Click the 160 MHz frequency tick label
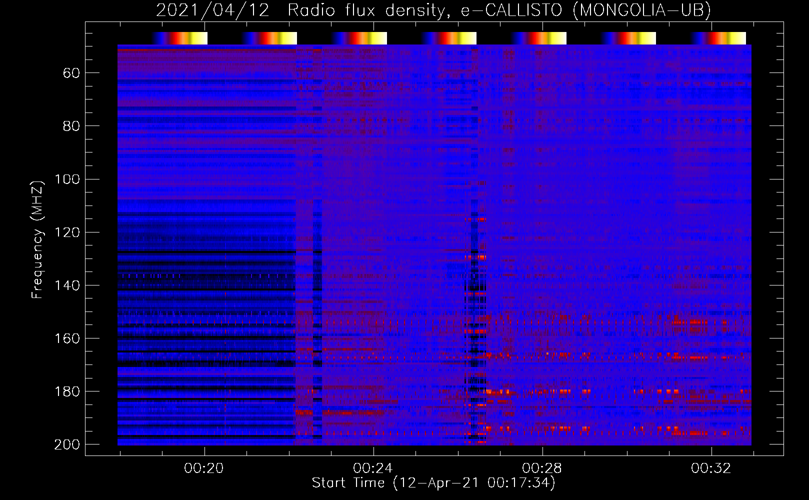 [67, 338]
